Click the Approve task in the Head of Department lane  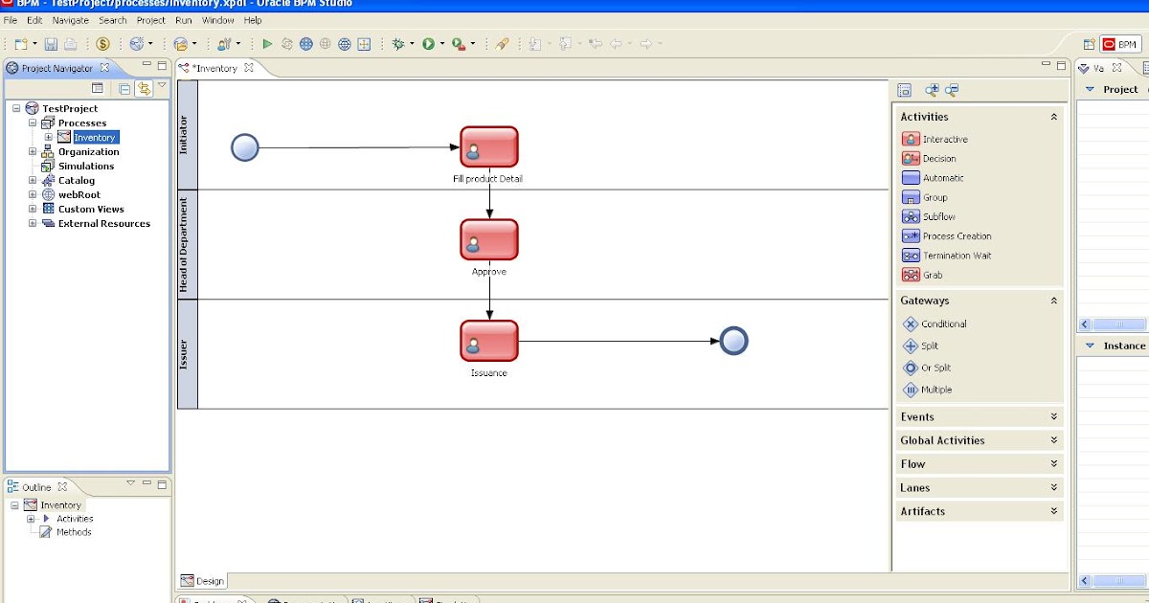click(489, 239)
